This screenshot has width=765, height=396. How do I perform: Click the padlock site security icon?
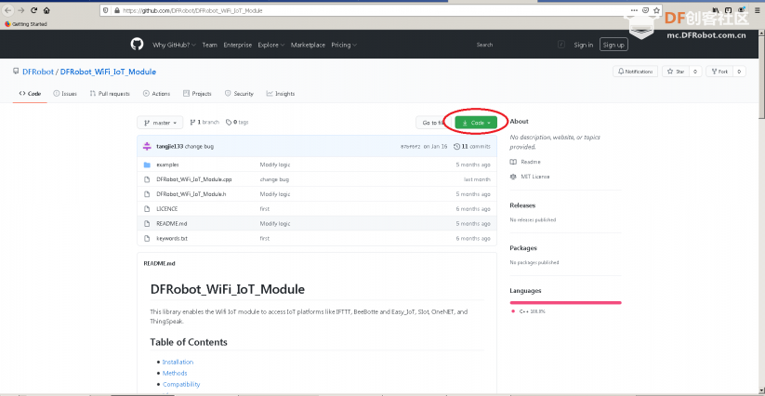116,10
